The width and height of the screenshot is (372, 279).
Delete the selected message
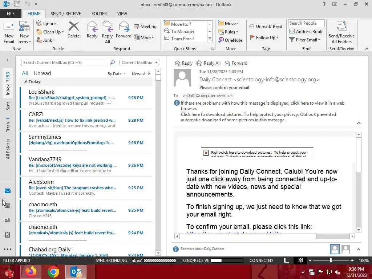73,30
